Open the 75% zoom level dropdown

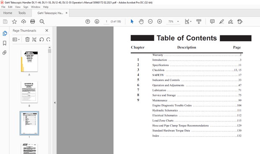tap(178, 21)
